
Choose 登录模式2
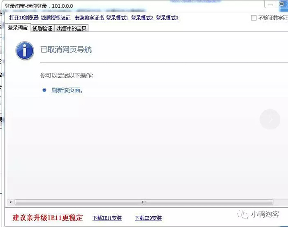[x=142, y=18]
